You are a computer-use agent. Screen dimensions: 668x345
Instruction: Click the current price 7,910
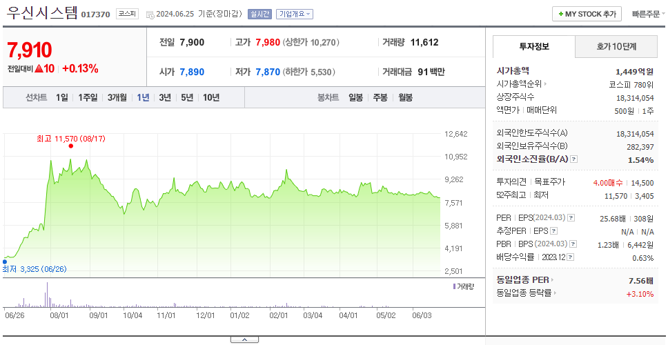(30, 50)
